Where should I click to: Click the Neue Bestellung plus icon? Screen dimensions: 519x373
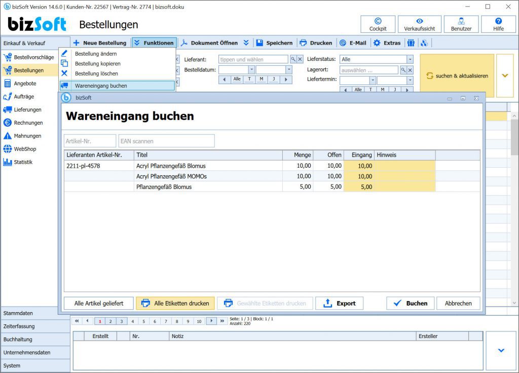click(77, 43)
